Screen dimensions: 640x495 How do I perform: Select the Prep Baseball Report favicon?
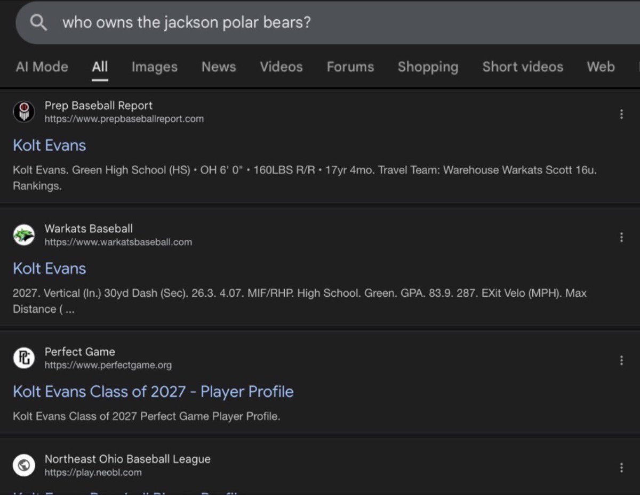pos(24,112)
